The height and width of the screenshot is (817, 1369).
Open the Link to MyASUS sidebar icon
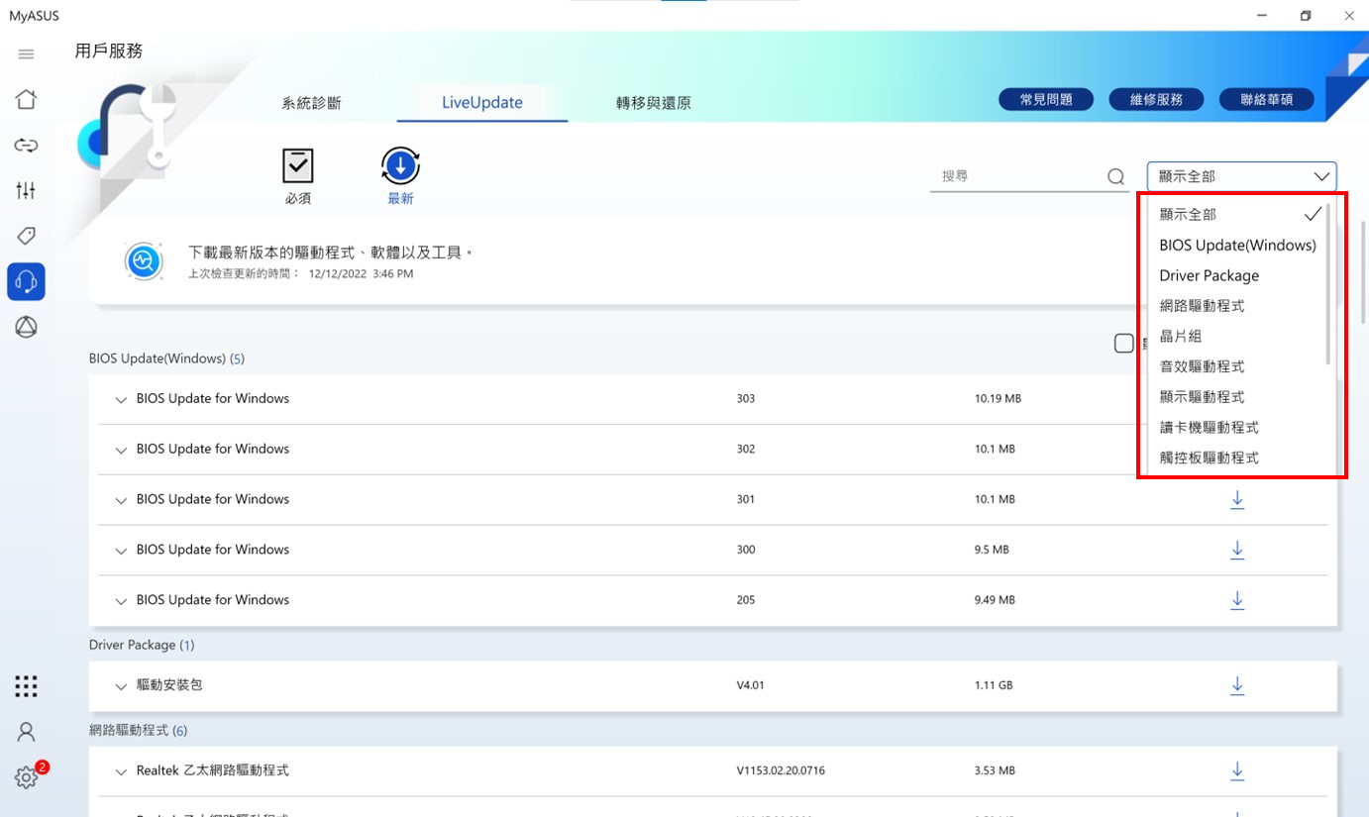point(26,146)
